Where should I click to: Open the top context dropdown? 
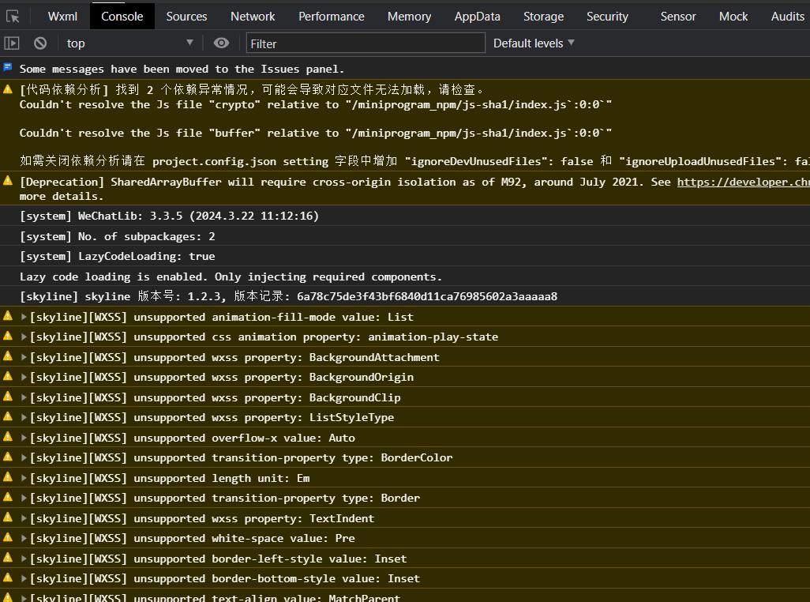click(x=129, y=43)
